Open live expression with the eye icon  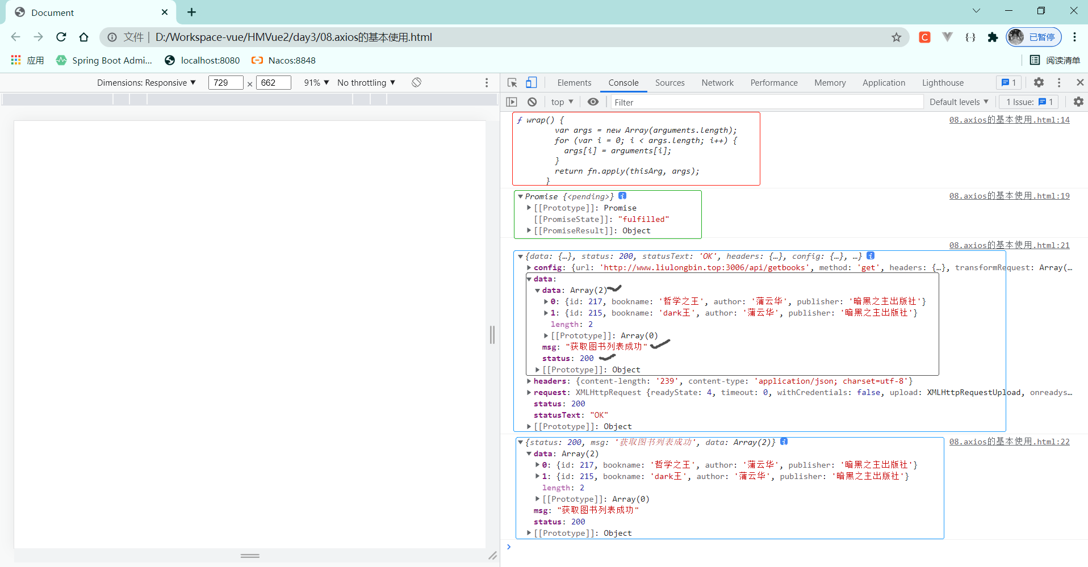coord(593,102)
